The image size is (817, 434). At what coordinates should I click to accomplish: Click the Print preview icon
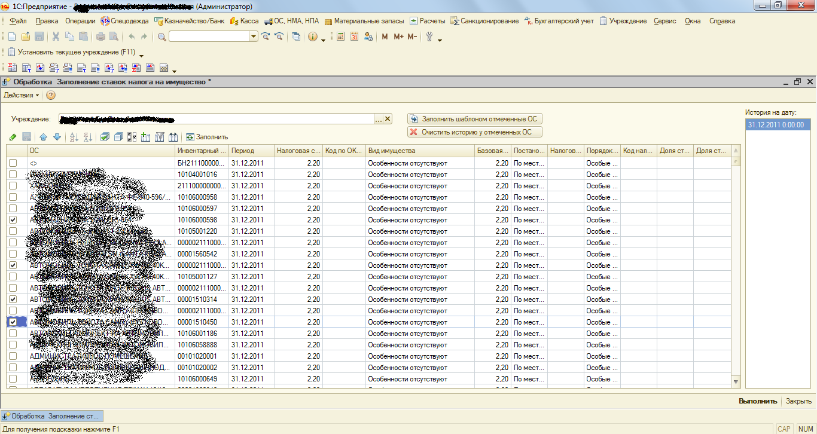pyautogui.click(x=114, y=36)
